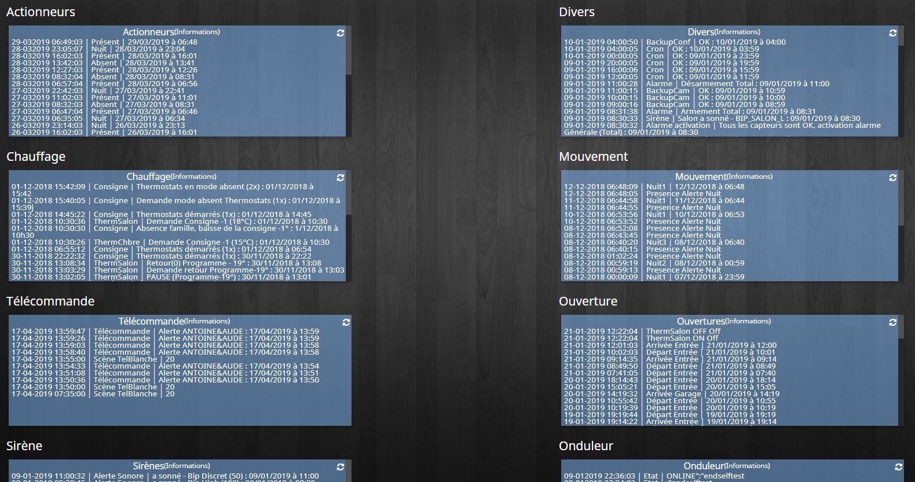Select the Chauffage section heading
Screen dimensions: 915x482
point(36,157)
